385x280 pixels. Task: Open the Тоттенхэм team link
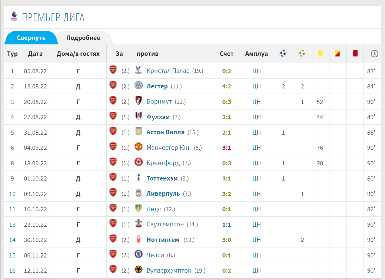click(162, 179)
